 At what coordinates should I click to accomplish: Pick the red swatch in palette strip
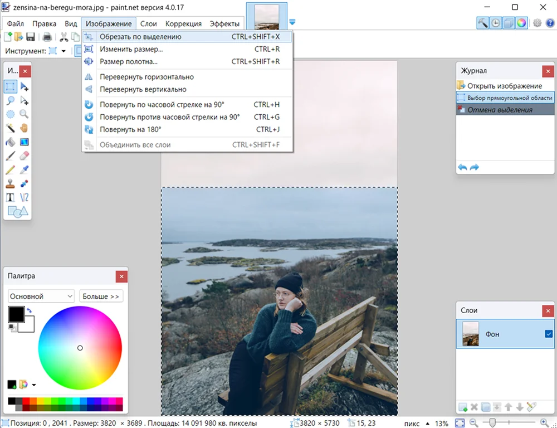(x=26, y=401)
